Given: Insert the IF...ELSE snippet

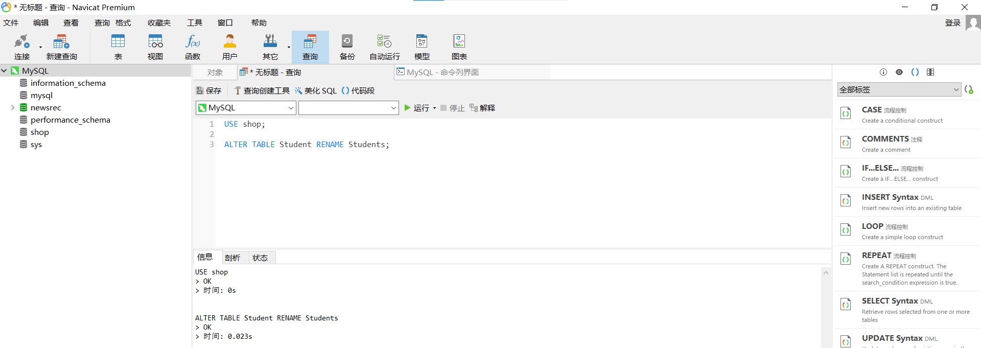Looking at the screenshot, I should click(907, 173).
